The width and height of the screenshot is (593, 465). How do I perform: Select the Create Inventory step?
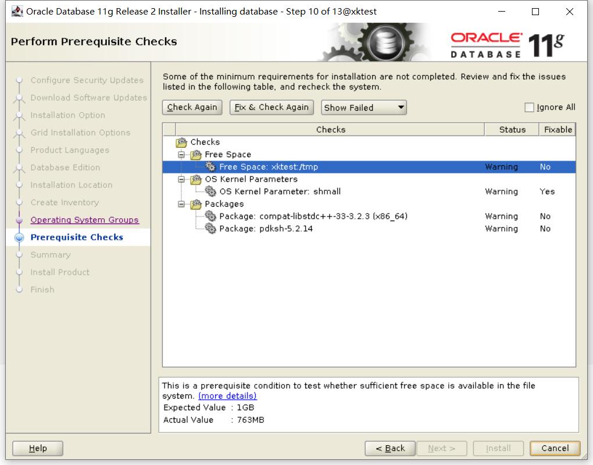(x=65, y=203)
